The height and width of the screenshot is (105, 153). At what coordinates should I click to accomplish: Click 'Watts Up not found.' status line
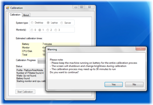[27, 76]
